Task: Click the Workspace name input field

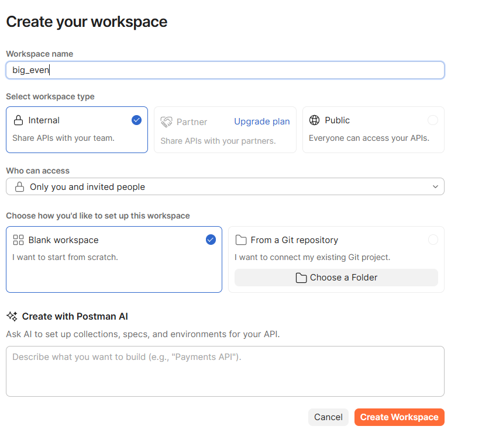Action: point(225,70)
